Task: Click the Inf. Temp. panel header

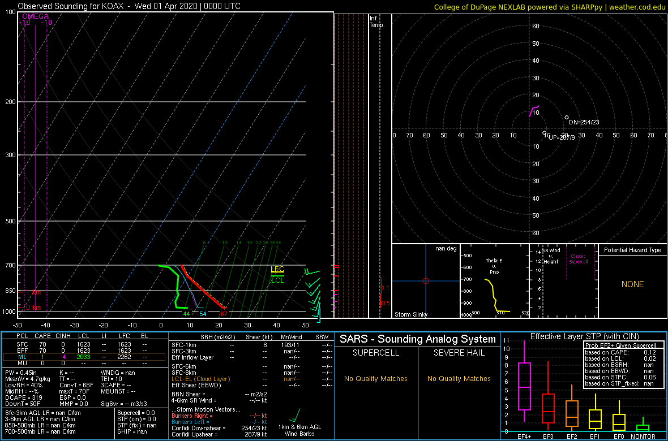Action: (377, 21)
